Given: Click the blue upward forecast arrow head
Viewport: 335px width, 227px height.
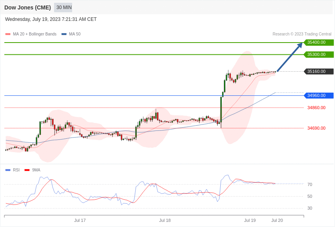Looking at the screenshot, I should coord(300,45).
